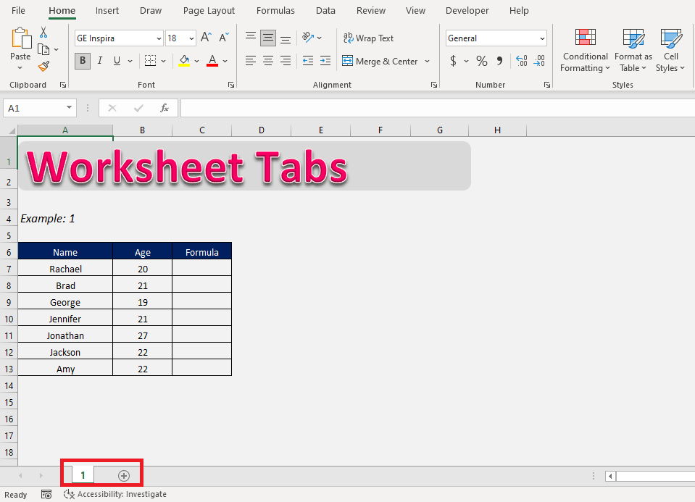Open the Font Color red swatch
Viewport: 695px width, 502px height.
(214, 61)
